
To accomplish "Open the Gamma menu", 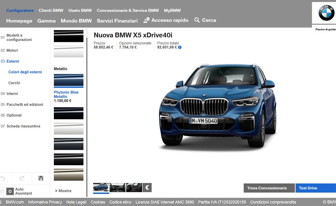I will coord(46,21).
